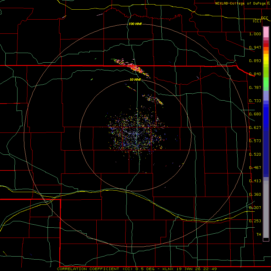
Task: Select the 0.787 scale value
Action: 255,87
